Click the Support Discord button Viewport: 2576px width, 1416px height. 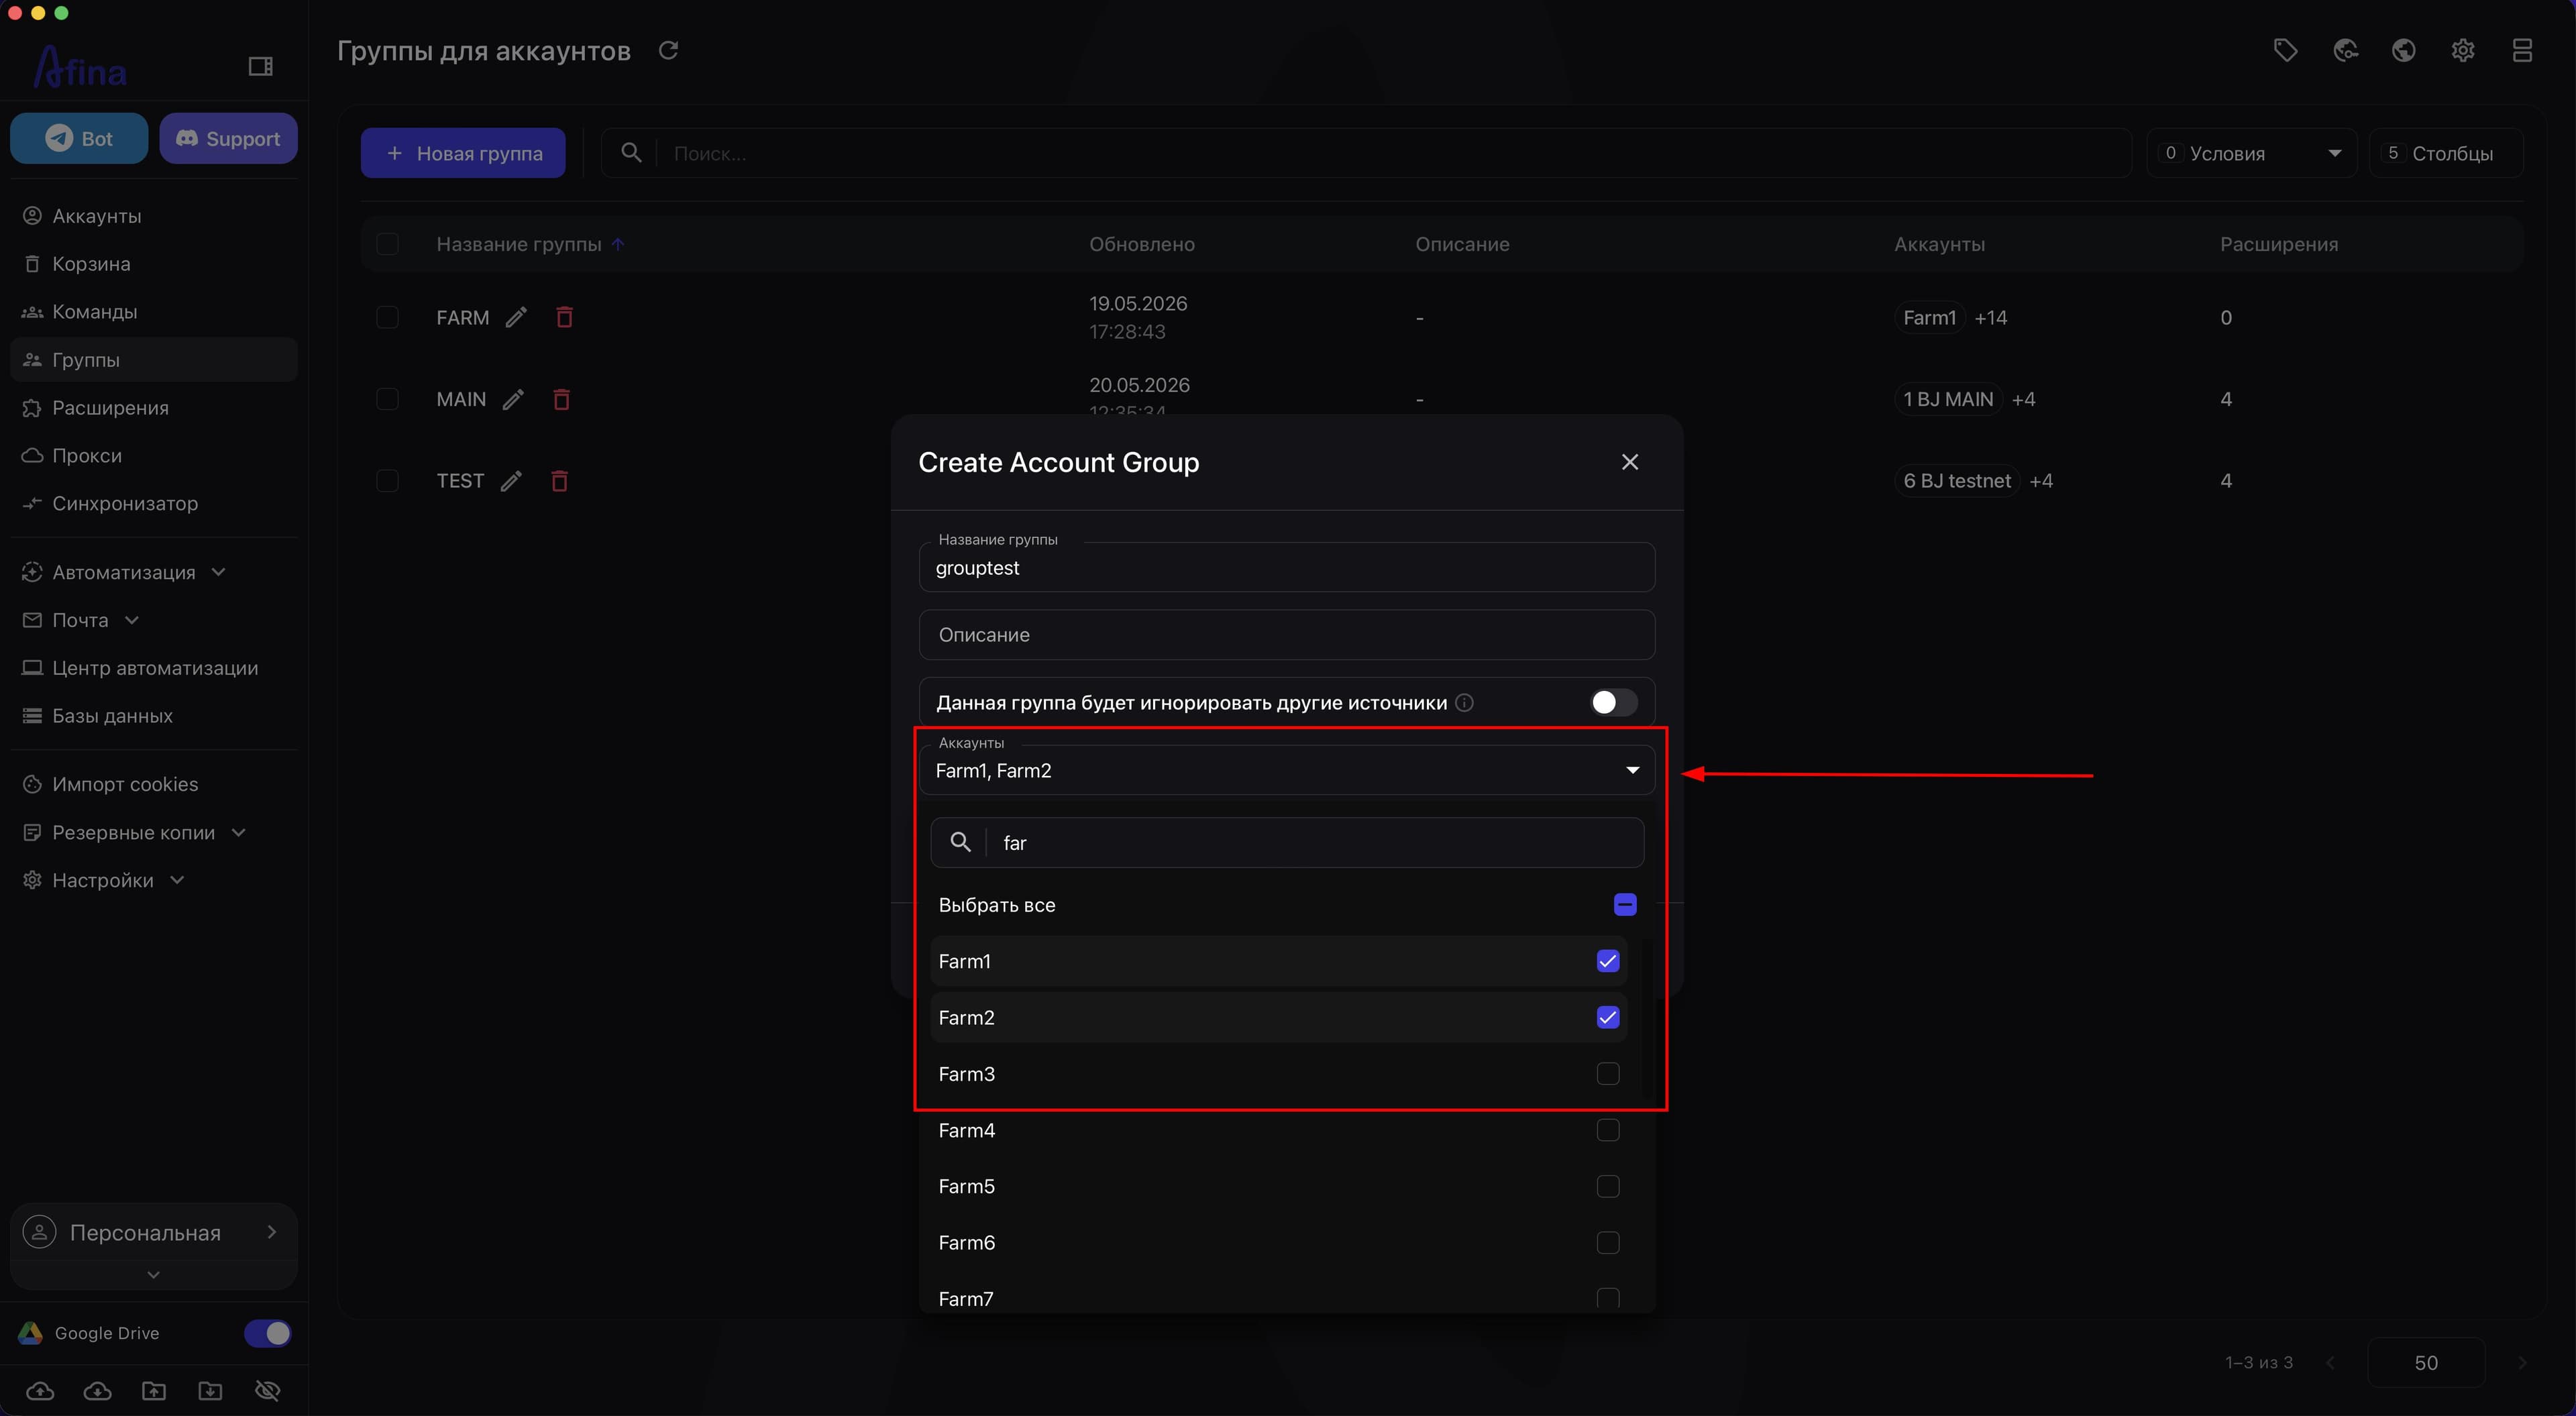(x=228, y=138)
